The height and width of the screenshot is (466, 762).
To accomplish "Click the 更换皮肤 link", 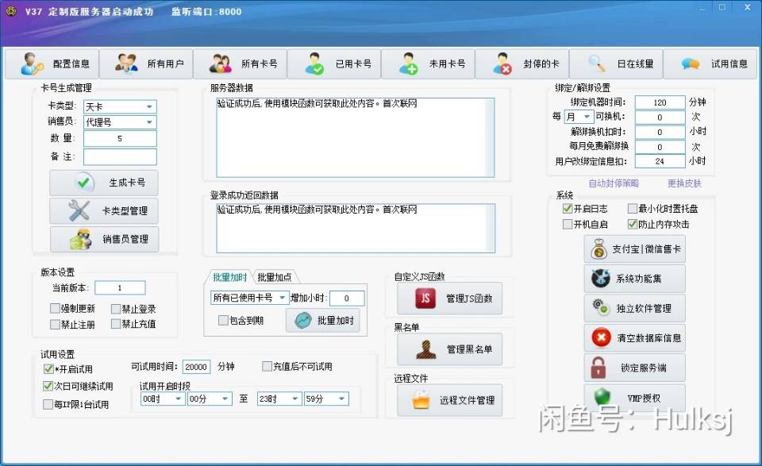I will click(684, 183).
